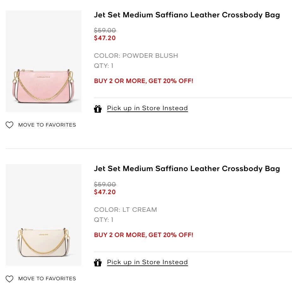Choose Pick up in Store for LT Cream bag

pos(147,262)
